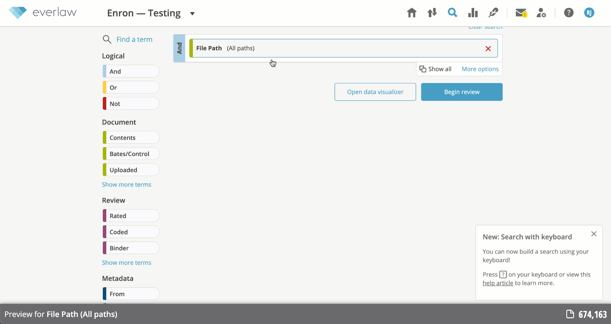Remove the File Path term with red X
Screen dimensions: 611x324
pyautogui.click(x=488, y=49)
